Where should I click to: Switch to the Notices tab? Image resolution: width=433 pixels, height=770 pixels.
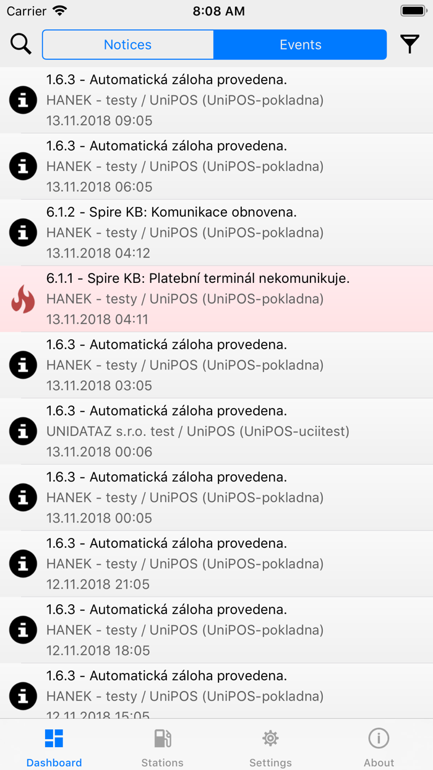pyautogui.click(x=127, y=44)
